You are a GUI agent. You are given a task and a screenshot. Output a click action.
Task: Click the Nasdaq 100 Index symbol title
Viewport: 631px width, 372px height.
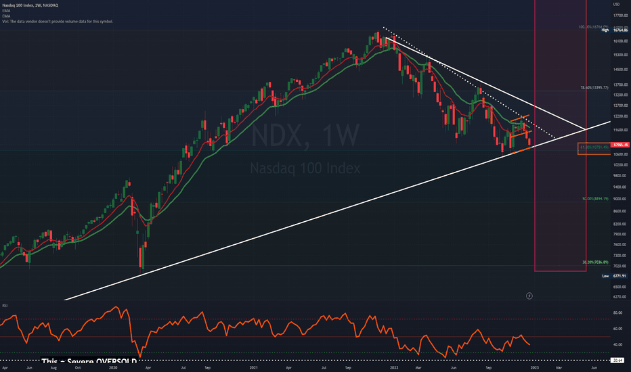30,5
